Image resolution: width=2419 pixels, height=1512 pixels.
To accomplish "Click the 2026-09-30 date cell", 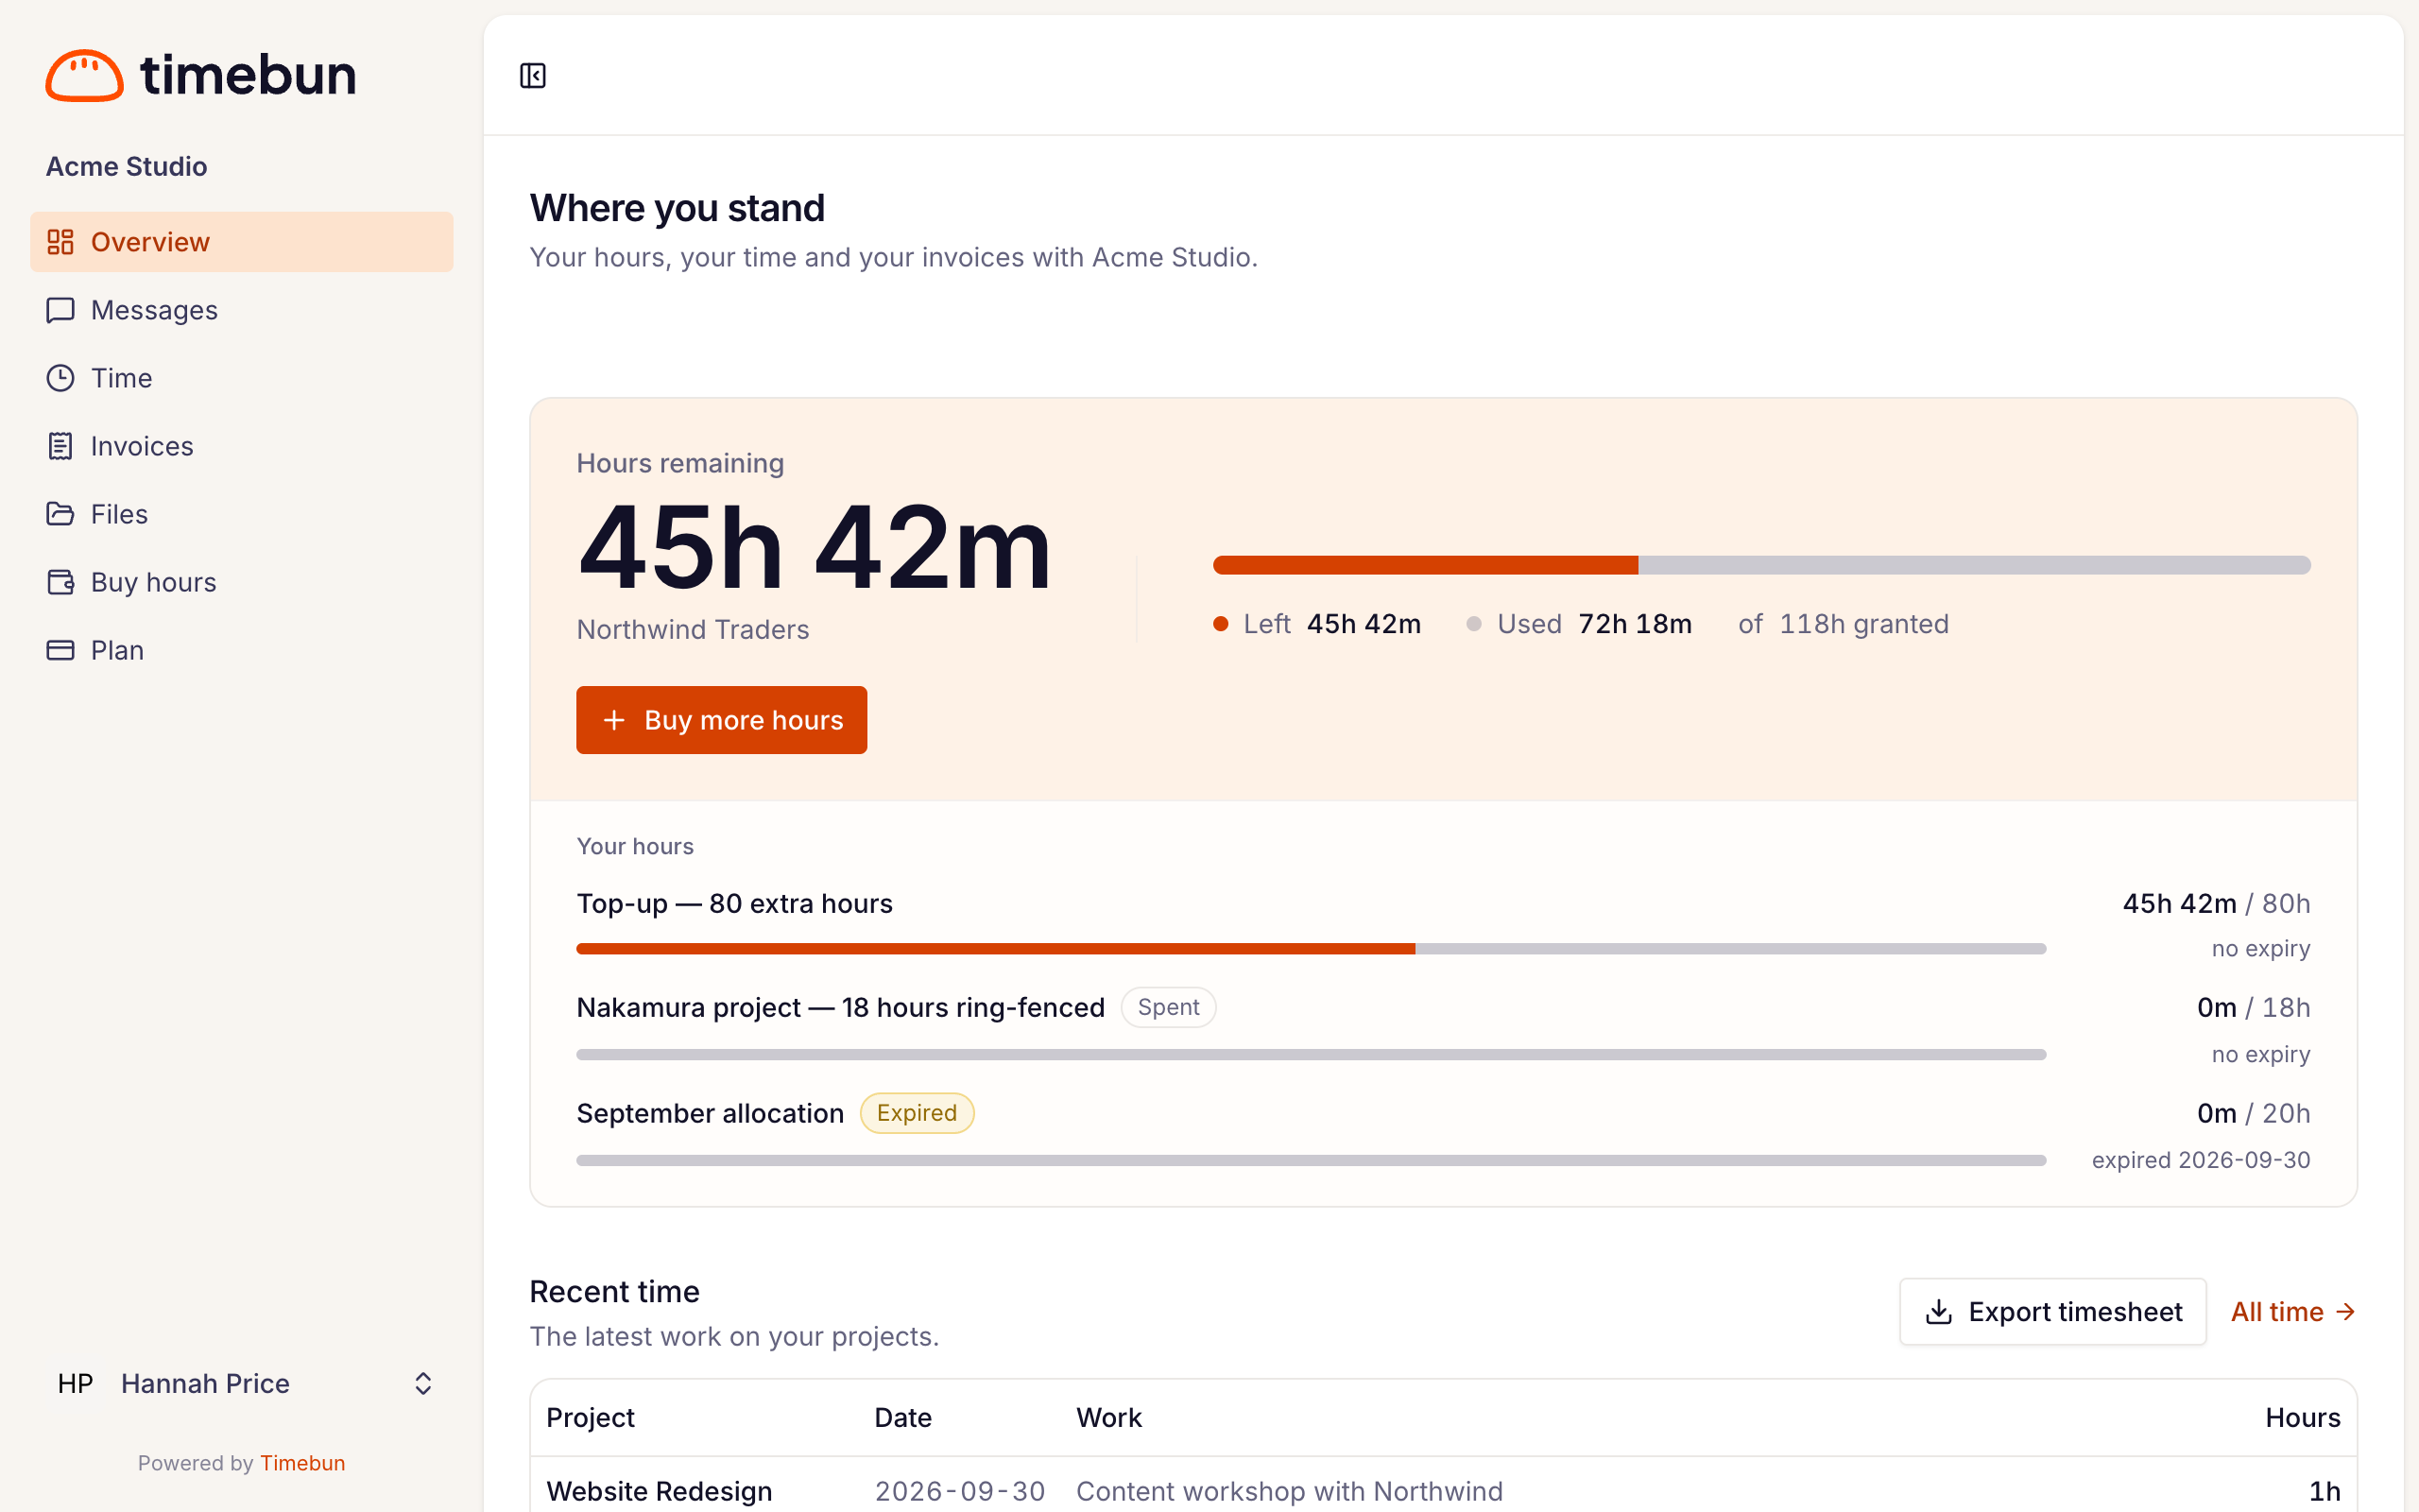I will [960, 1490].
